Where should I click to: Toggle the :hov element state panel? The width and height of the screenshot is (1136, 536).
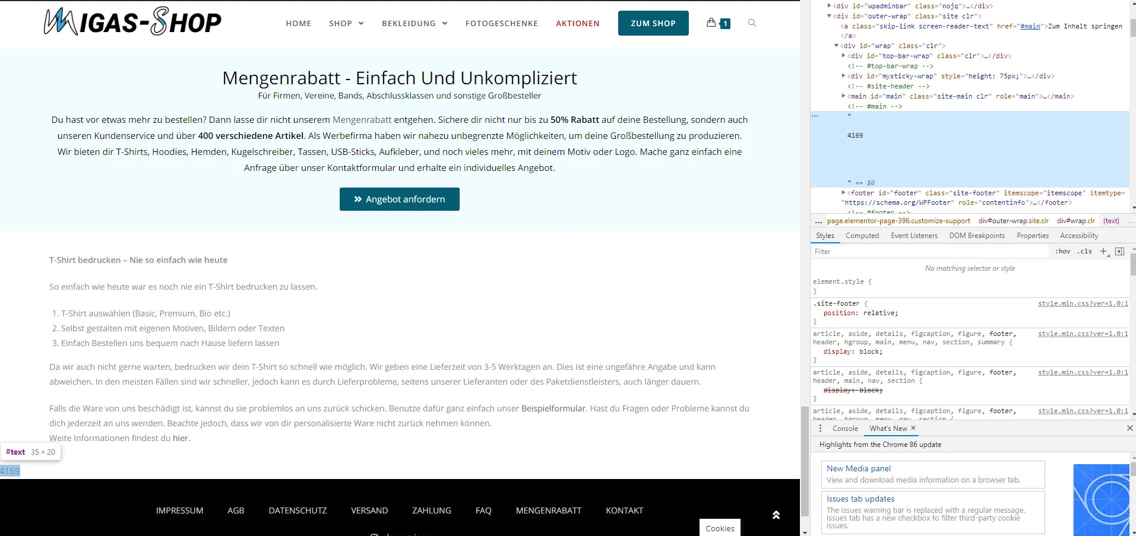coord(1063,252)
